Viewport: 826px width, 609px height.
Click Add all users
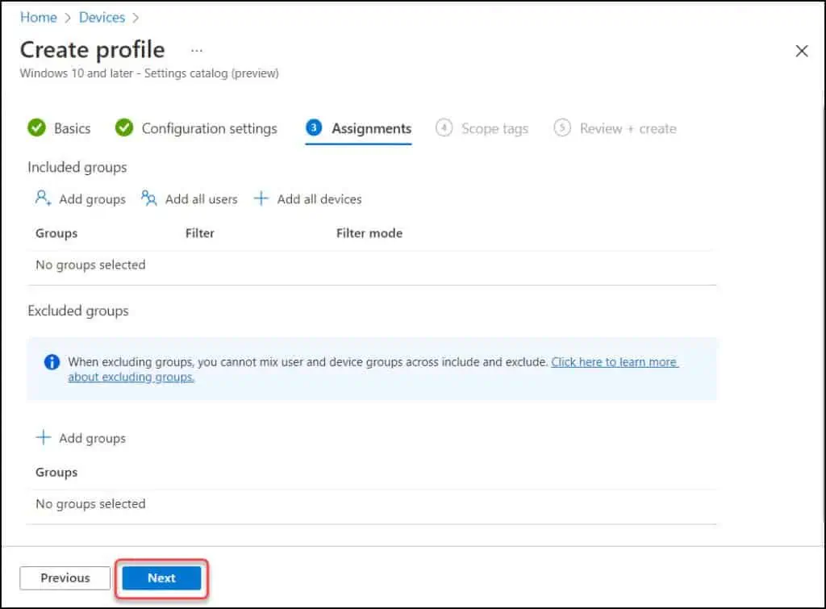(x=190, y=198)
